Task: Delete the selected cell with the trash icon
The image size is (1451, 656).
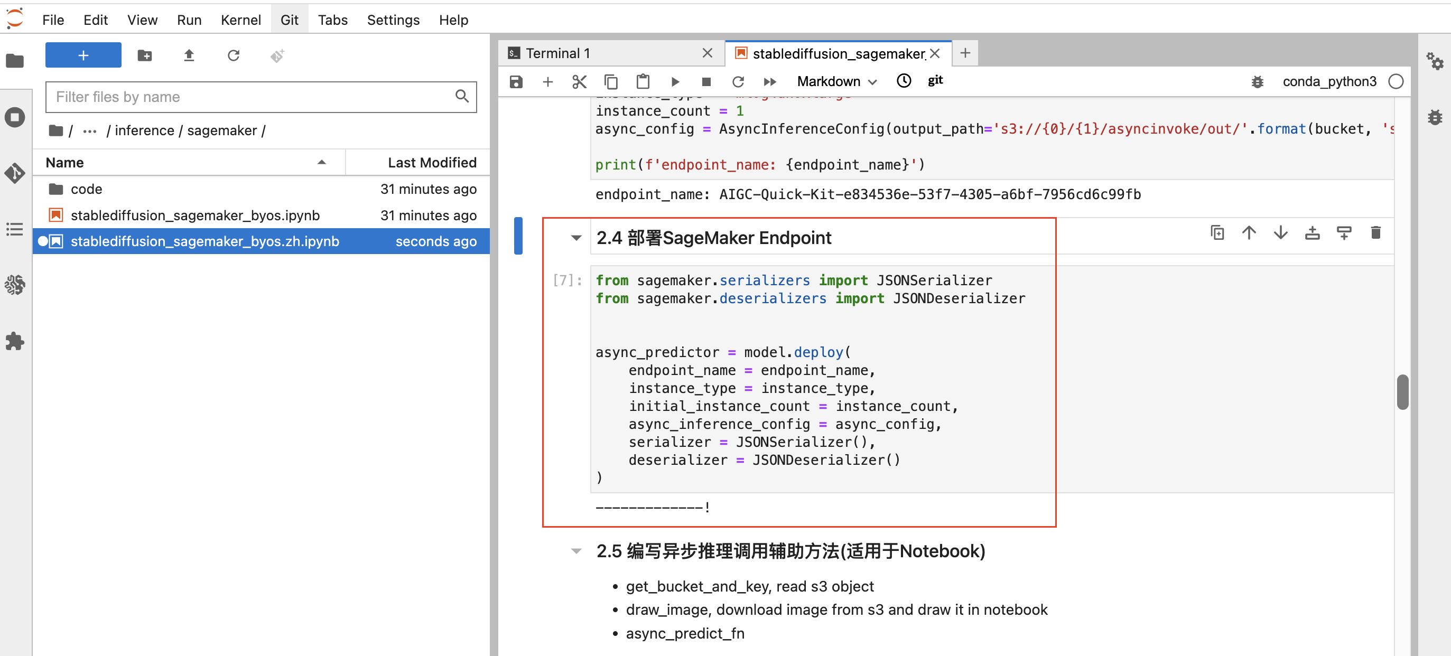Action: 1375,232
